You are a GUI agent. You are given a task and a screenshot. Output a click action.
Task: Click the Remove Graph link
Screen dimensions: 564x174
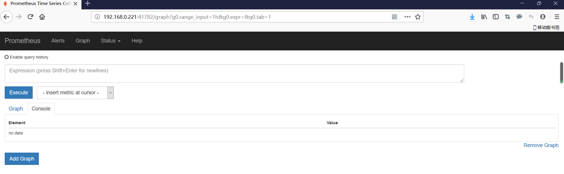(541, 145)
